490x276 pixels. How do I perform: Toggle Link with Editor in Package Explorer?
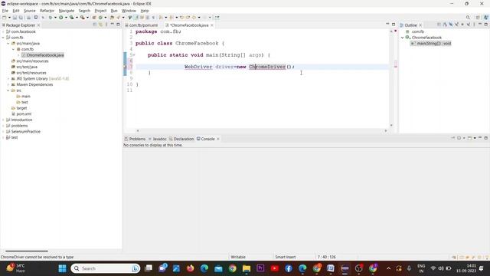click(x=100, y=25)
